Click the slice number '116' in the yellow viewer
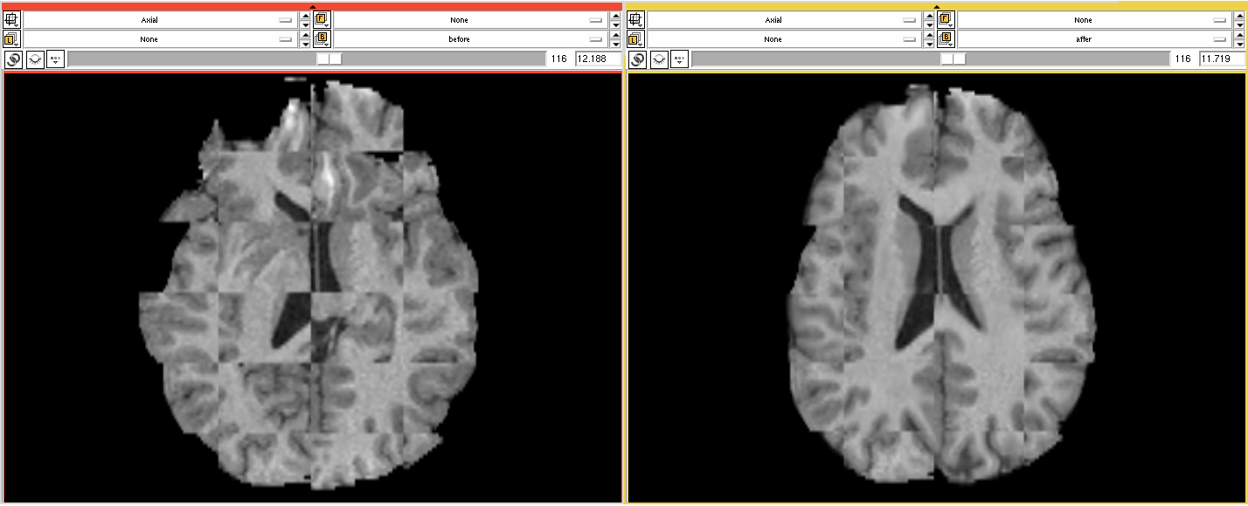This screenshot has height=506, width=1248. pos(1183,59)
